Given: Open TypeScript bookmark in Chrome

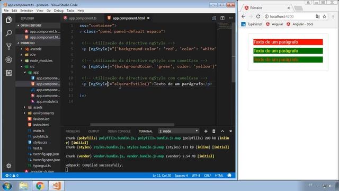Looking at the screenshot, I should coord(252,24).
